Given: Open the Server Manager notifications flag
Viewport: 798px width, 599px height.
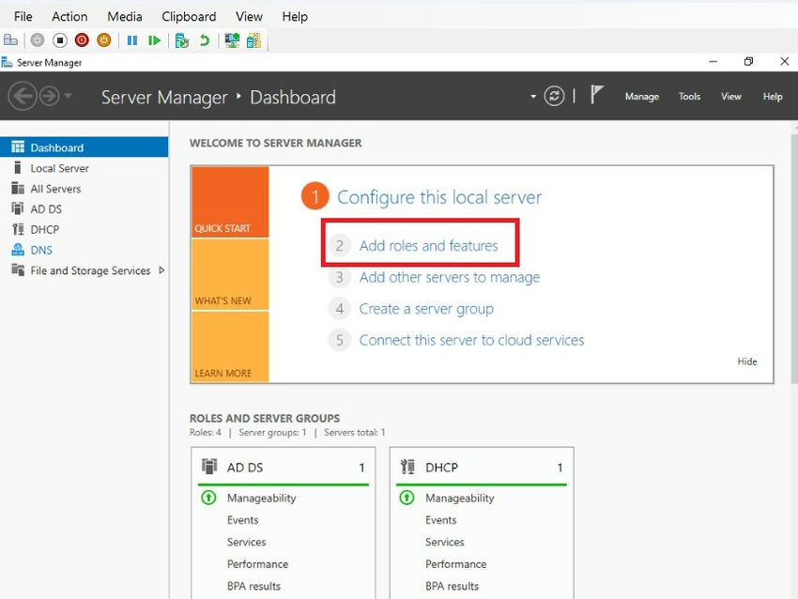Looking at the screenshot, I should 596,95.
